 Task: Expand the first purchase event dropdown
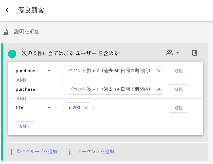[49, 71]
